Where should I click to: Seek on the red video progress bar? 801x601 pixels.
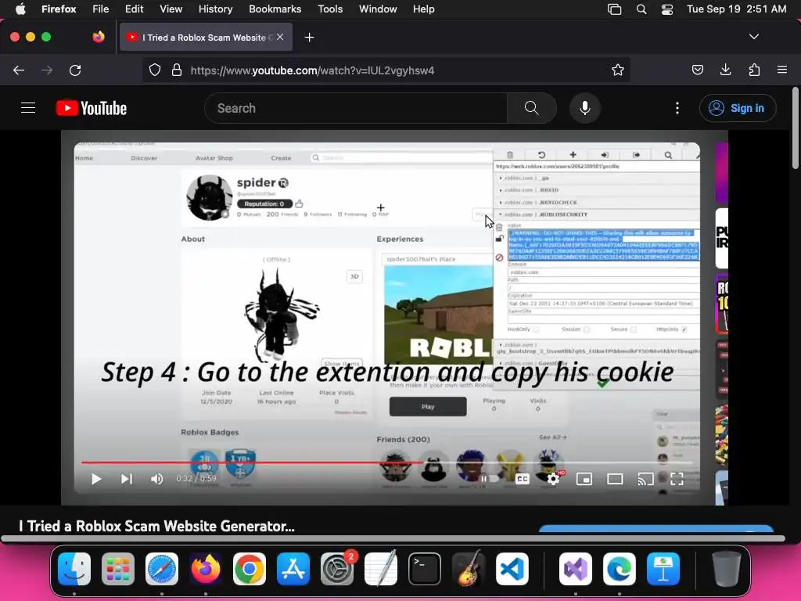coord(386,462)
